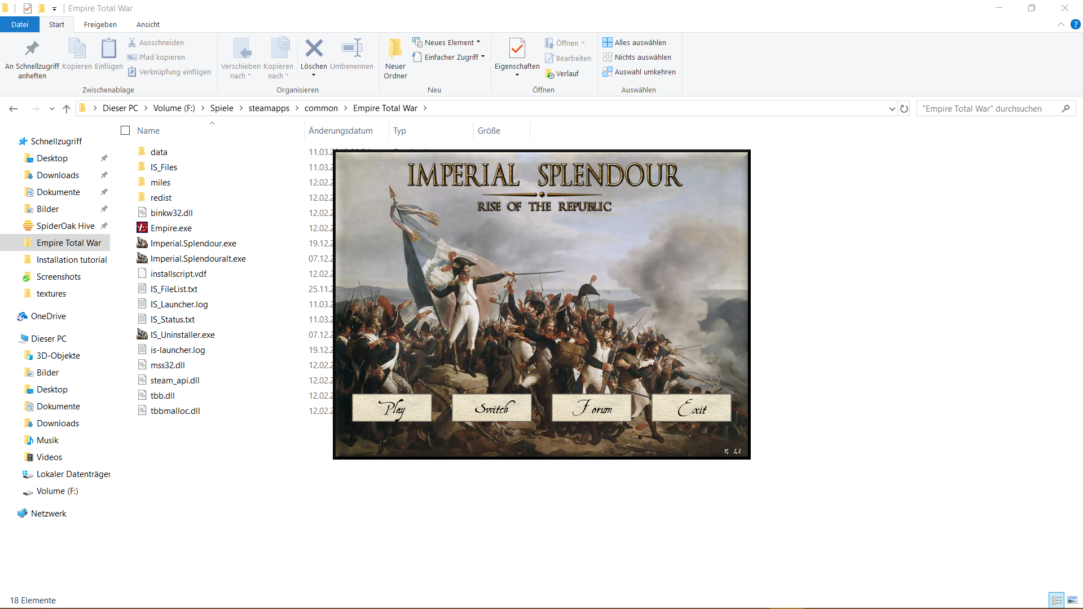This screenshot has height=609, width=1083.
Task: Sort by Änderungsdatum column header
Action: [341, 130]
